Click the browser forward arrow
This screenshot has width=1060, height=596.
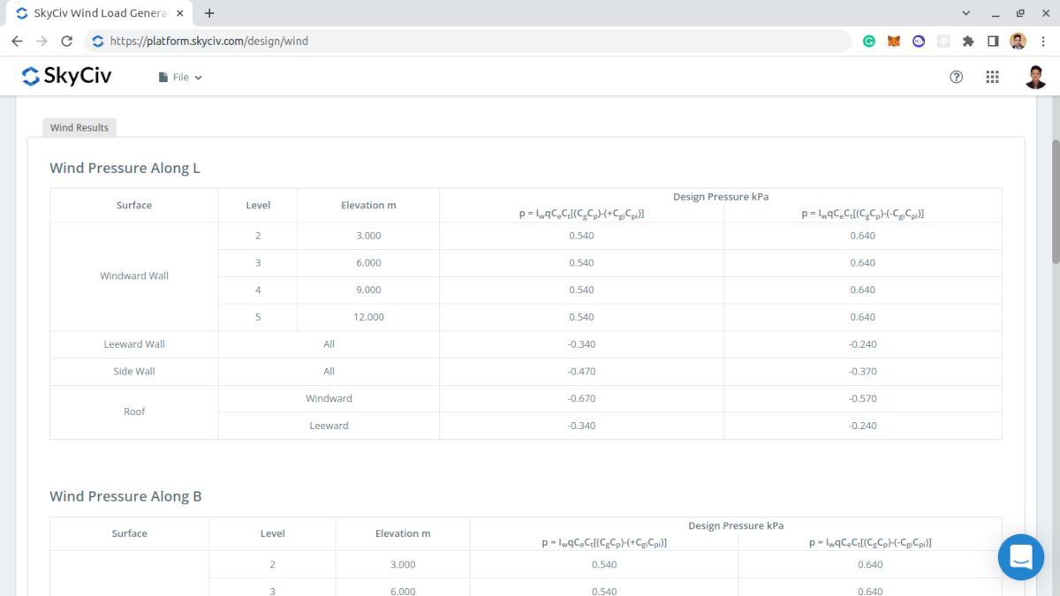coord(42,41)
